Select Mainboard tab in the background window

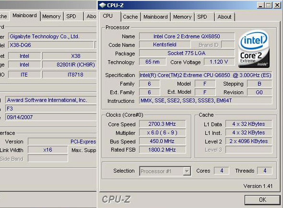coord(24,15)
